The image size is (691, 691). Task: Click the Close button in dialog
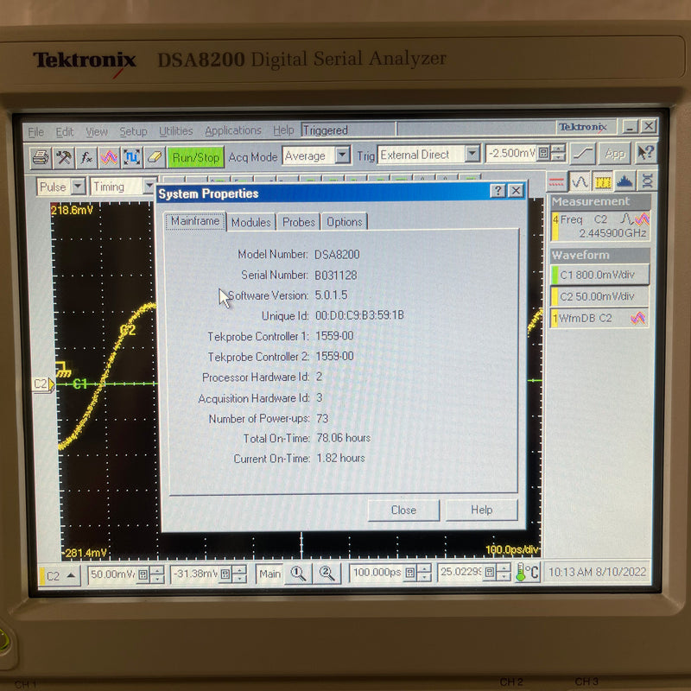(403, 510)
